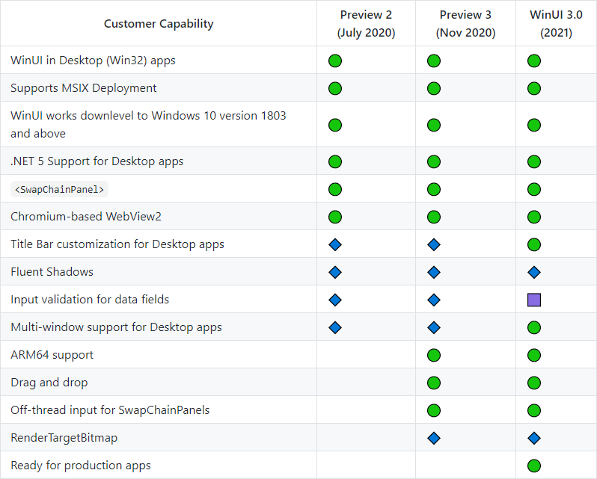This screenshot has height=479, width=597.
Task: Click 'Ready for production apps' row label
Action: (x=81, y=466)
